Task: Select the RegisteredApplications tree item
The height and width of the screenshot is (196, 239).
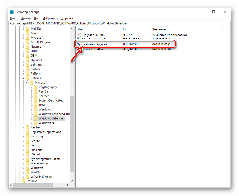Action: point(46,132)
